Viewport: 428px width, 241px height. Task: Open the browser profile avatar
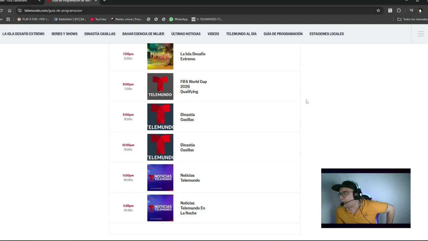pos(420,10)
